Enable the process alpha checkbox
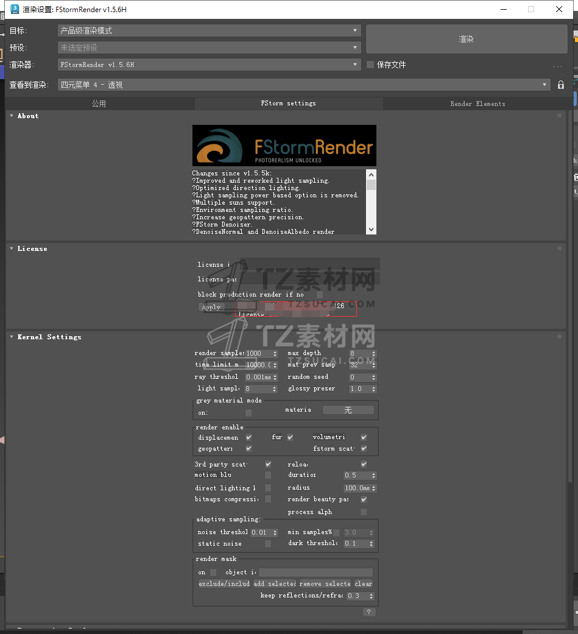The image size is (578, 634). coord(364,512)
